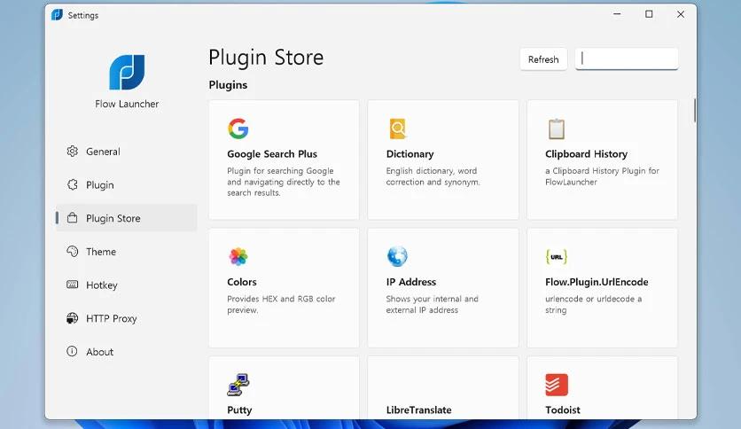
Task: Select the Flow.Plugin.UrlEncode title
Action: (597, 282)
